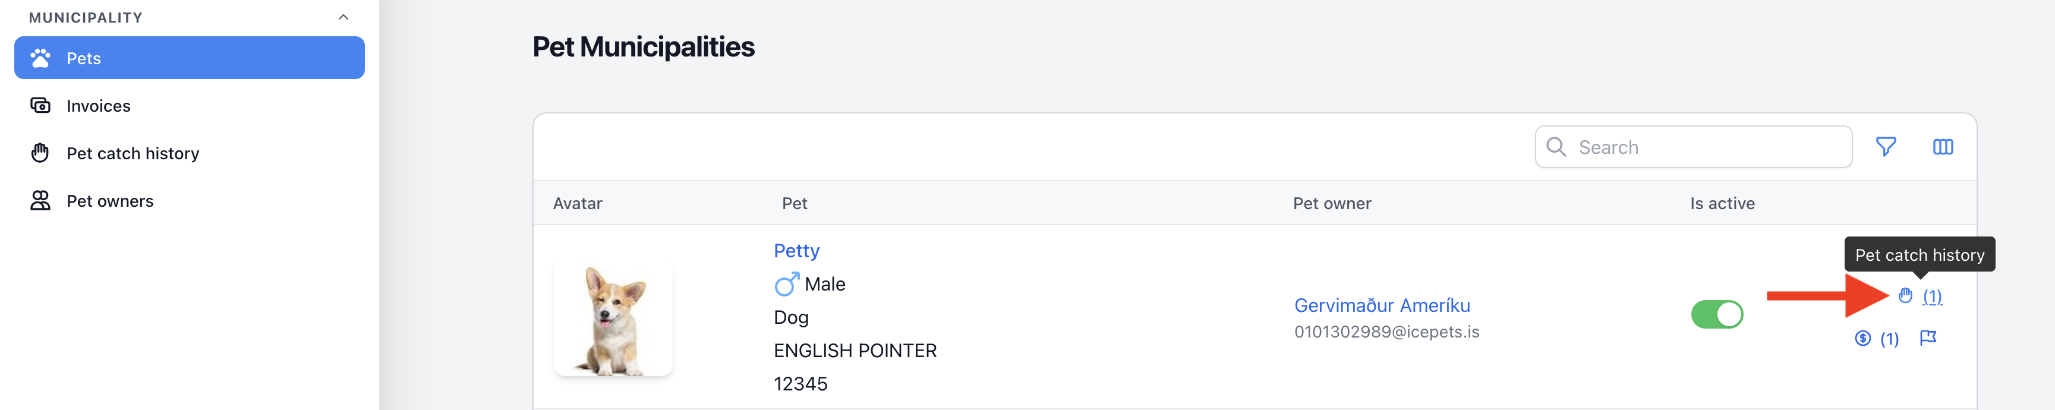Screen dimensions: 2055x410
Task: Open owner Gervimaður Ameríku link
Action: [1382, 305]
